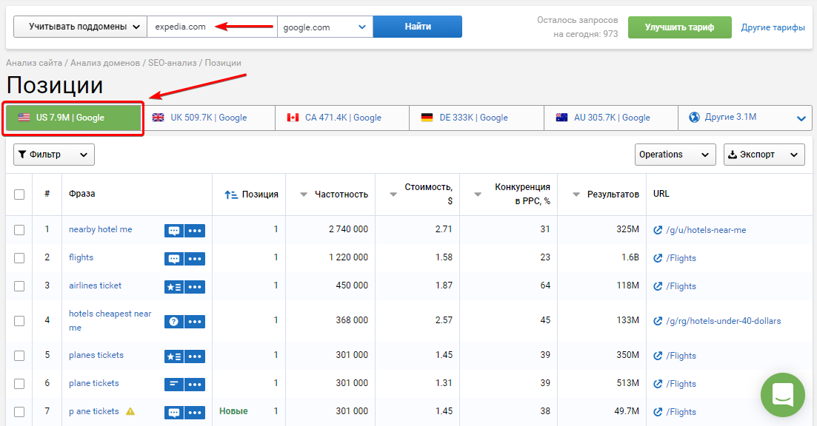Click the blue Найти button

coord(417,27)
